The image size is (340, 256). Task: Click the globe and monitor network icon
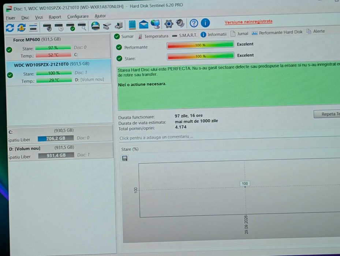point(156,24)
